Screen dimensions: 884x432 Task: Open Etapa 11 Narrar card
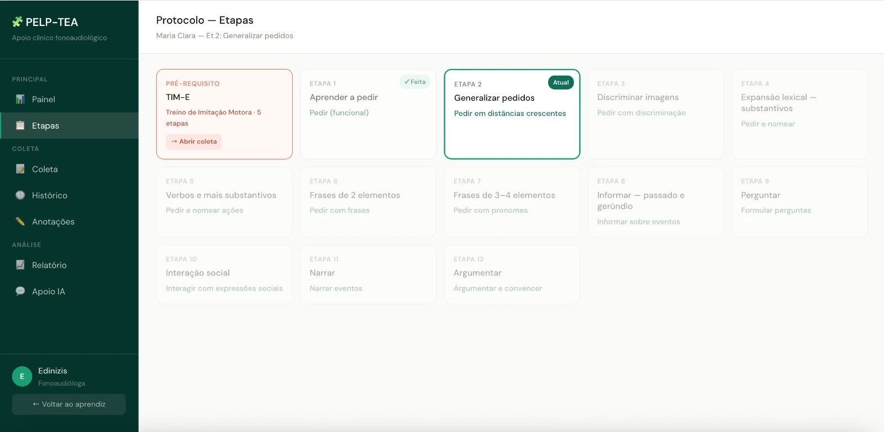coord(368,274)
